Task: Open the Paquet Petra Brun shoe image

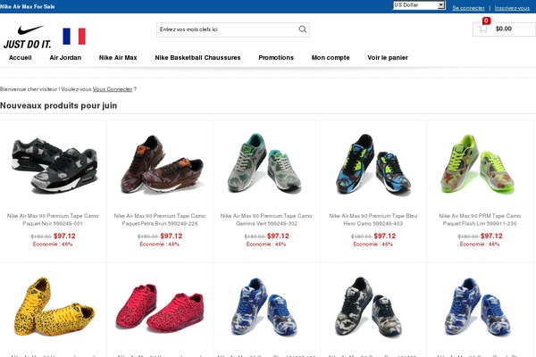Action: click(x=160, y=164)
